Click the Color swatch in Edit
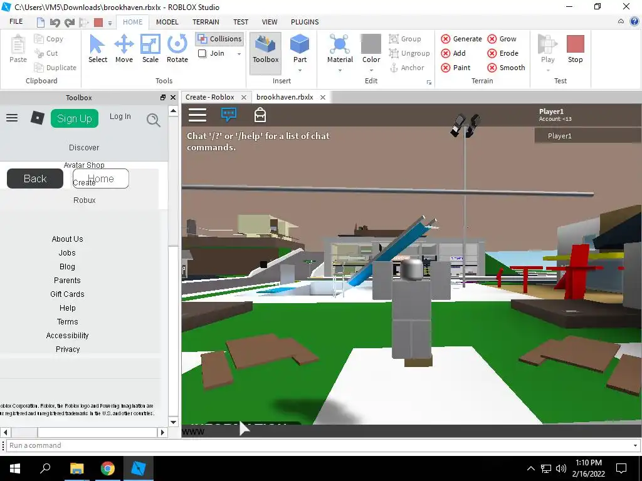This screenshot has height=481, width=642. (371, 44)
